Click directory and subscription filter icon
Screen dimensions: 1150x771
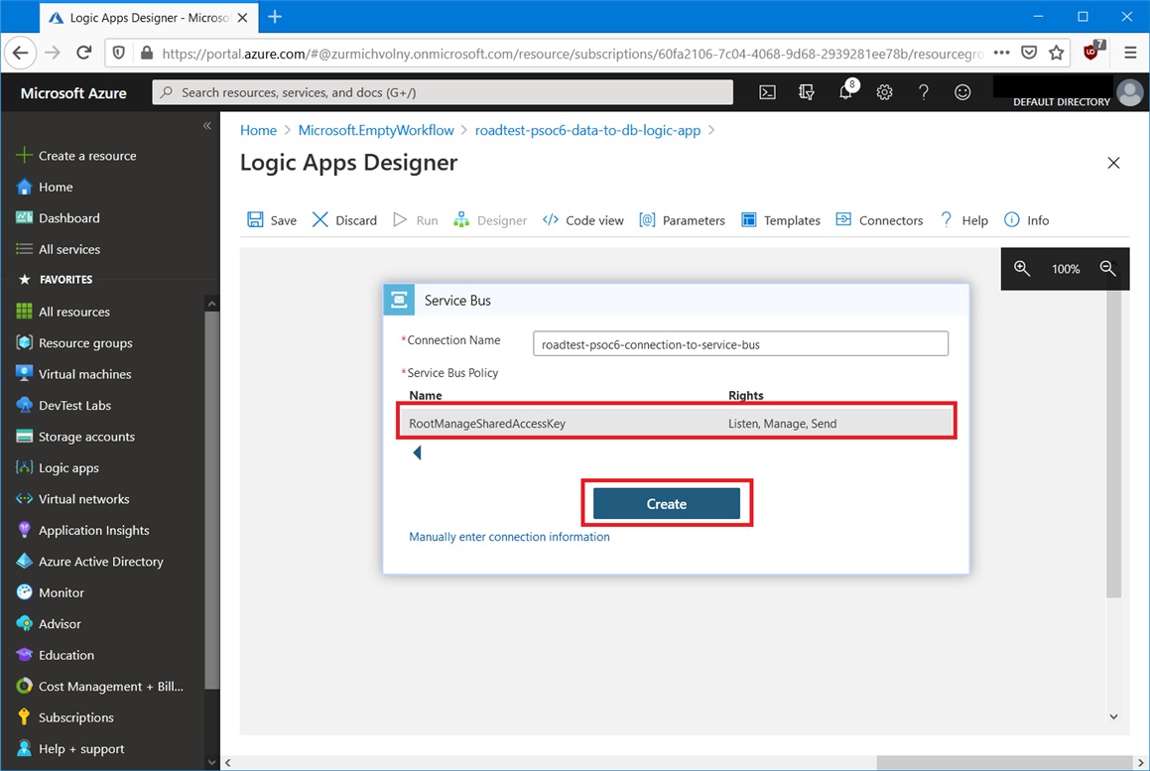point(806,92)
